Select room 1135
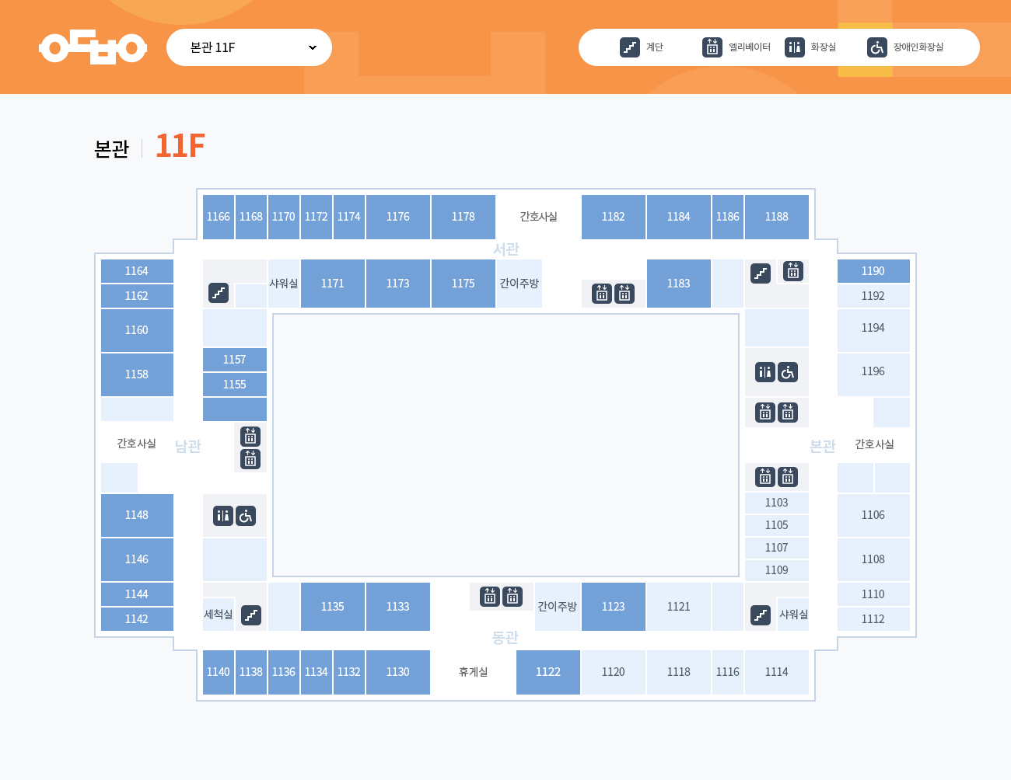The width and height of the screenshot is (1011, 780). tap(333, 607)
